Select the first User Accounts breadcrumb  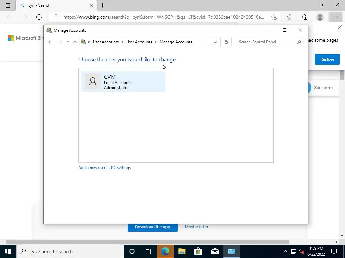[105, 42]
